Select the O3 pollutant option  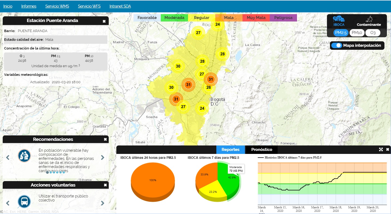[x=373, y=33]
